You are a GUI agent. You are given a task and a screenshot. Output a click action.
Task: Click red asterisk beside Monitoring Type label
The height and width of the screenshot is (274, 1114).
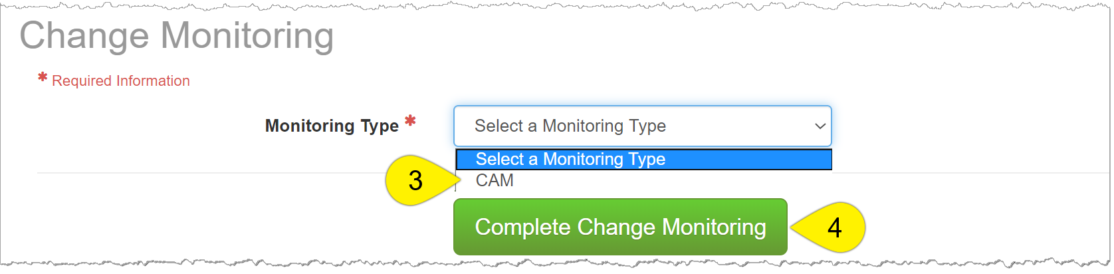[410, 121]
